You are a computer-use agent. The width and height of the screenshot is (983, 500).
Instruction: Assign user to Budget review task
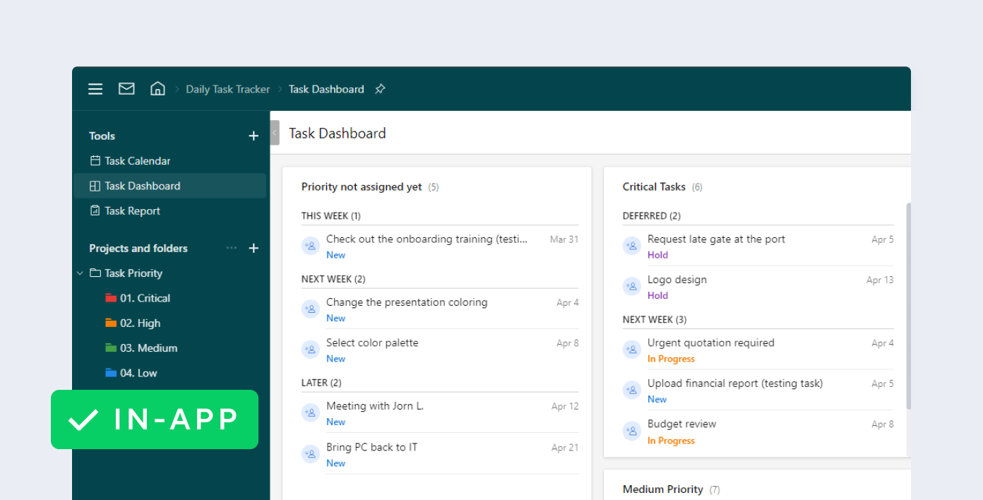point(631,431)
